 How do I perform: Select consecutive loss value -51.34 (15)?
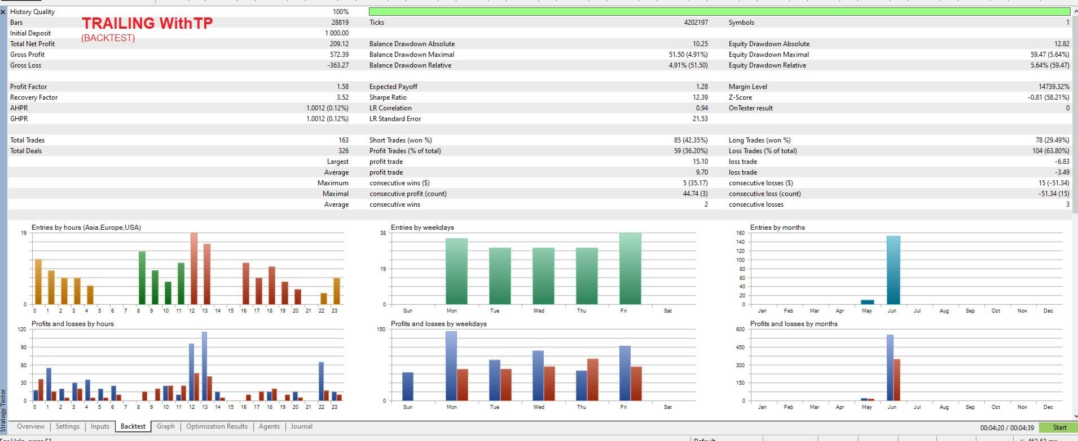click(x=1054, y=194)
